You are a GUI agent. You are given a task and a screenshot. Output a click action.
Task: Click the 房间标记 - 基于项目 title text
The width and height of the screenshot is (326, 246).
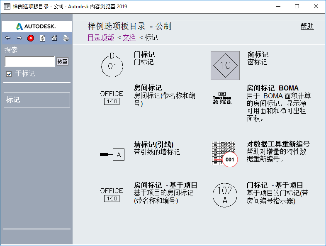[165, 185]
